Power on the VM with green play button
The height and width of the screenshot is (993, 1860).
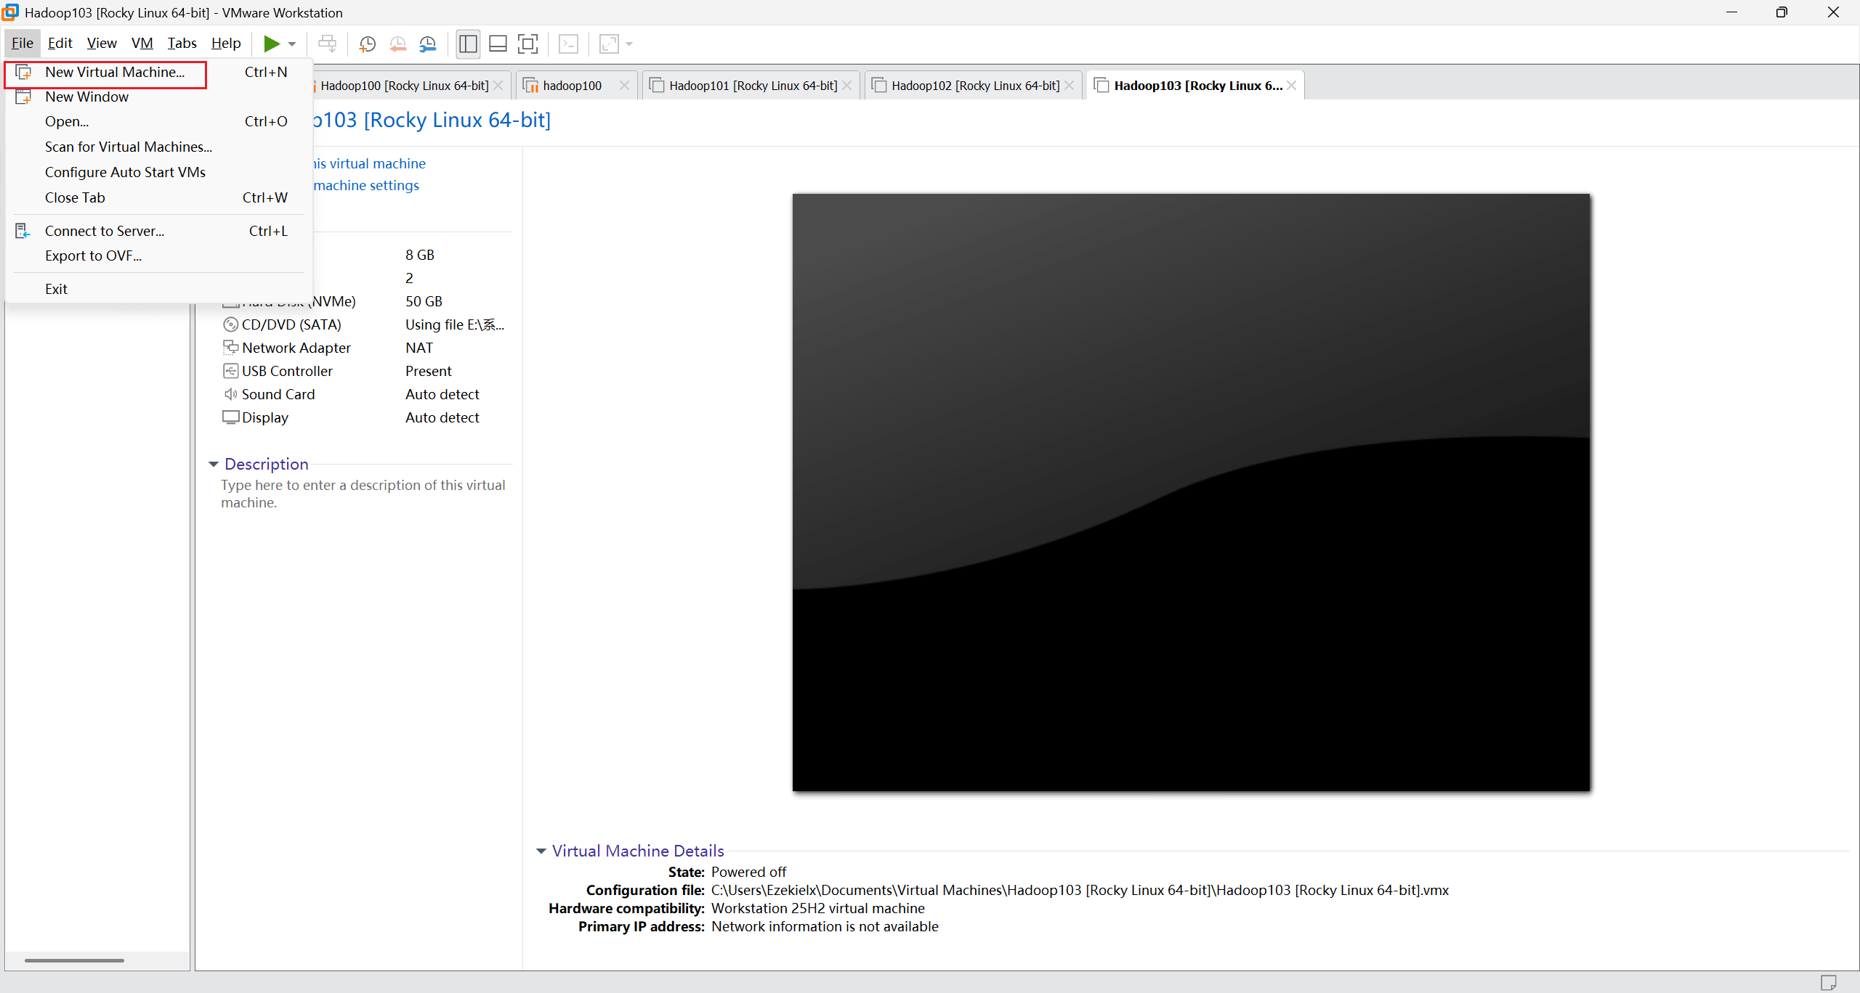click(x=272, y=44)
